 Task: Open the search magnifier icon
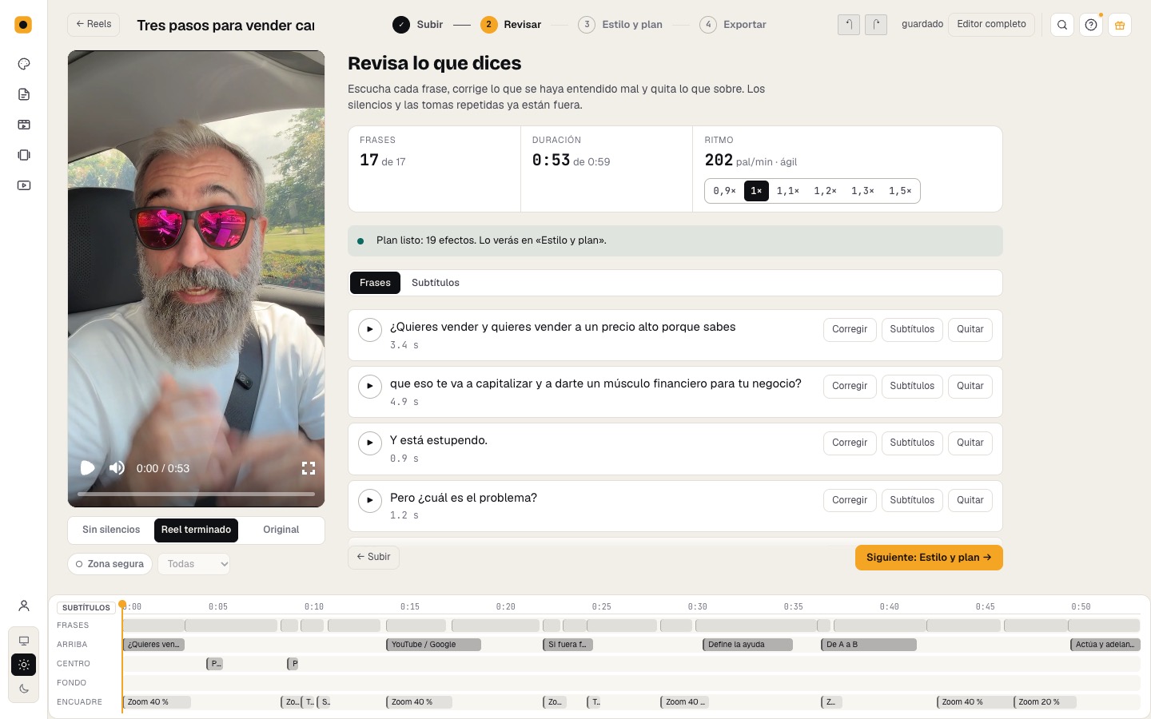point(1062,25)
